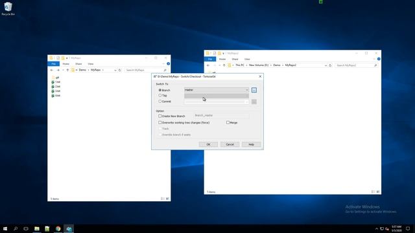Select the Tag radio button
Image resolution: width=415 pixels, height=233 pixels.
pyautogui.click(x=160, y=95)
